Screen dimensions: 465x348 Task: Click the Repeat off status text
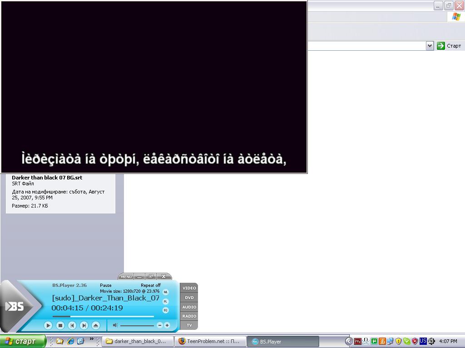pyautogui.click(x=151, y=285)
